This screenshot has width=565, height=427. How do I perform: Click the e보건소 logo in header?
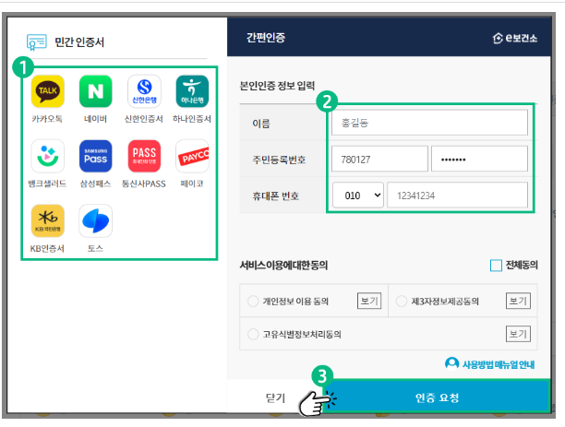point(515,38)
